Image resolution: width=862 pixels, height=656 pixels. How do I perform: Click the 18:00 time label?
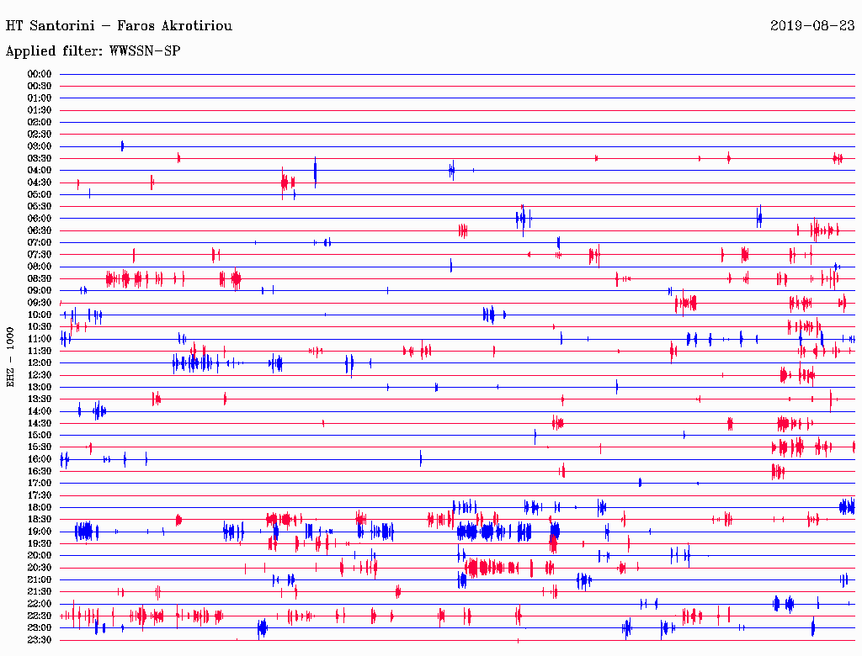(x=40, y=508)
